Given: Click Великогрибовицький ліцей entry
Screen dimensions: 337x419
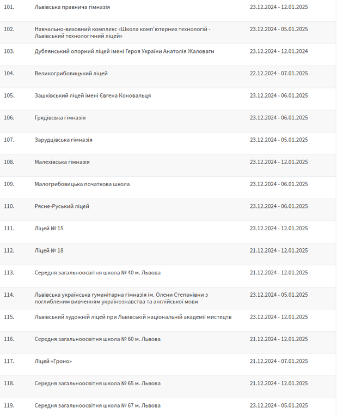Looking at the screenshot, I should point(71,73).
